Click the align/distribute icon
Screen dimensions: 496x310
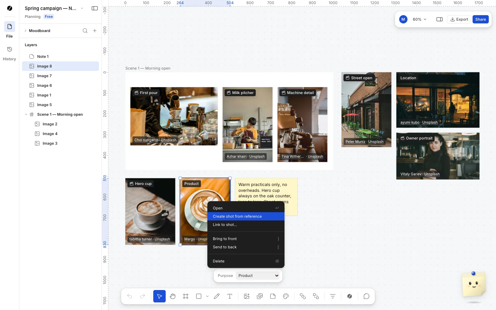coord(333,296)
